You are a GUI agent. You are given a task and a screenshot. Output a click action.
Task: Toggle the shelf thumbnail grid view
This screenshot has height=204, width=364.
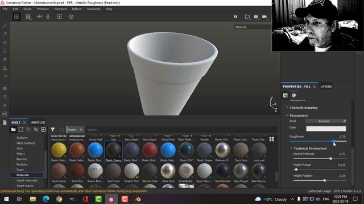pos(272,139)
